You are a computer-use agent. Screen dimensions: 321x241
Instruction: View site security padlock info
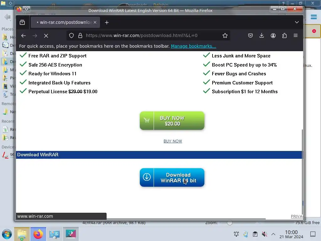click(x=80, y=35)
